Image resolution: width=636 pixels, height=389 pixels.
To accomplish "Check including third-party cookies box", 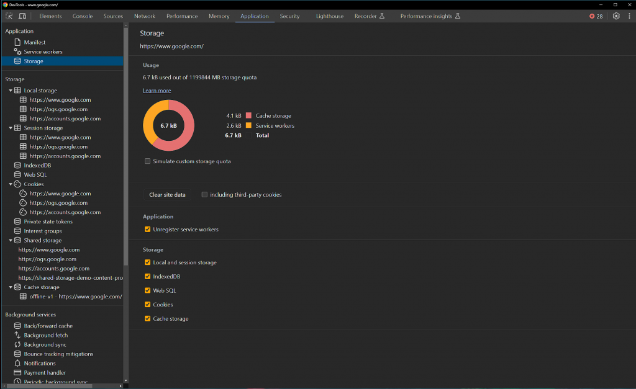I will tap(205, 195).
